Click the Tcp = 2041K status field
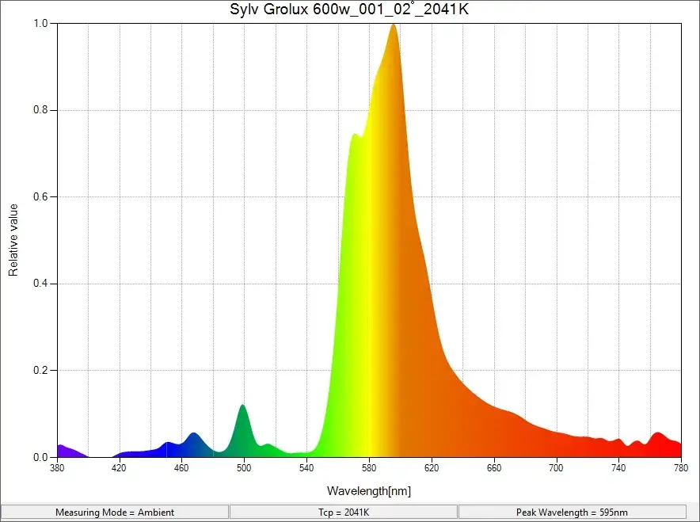This screenshot has width=700, height=522. click(x=344, y=512)
